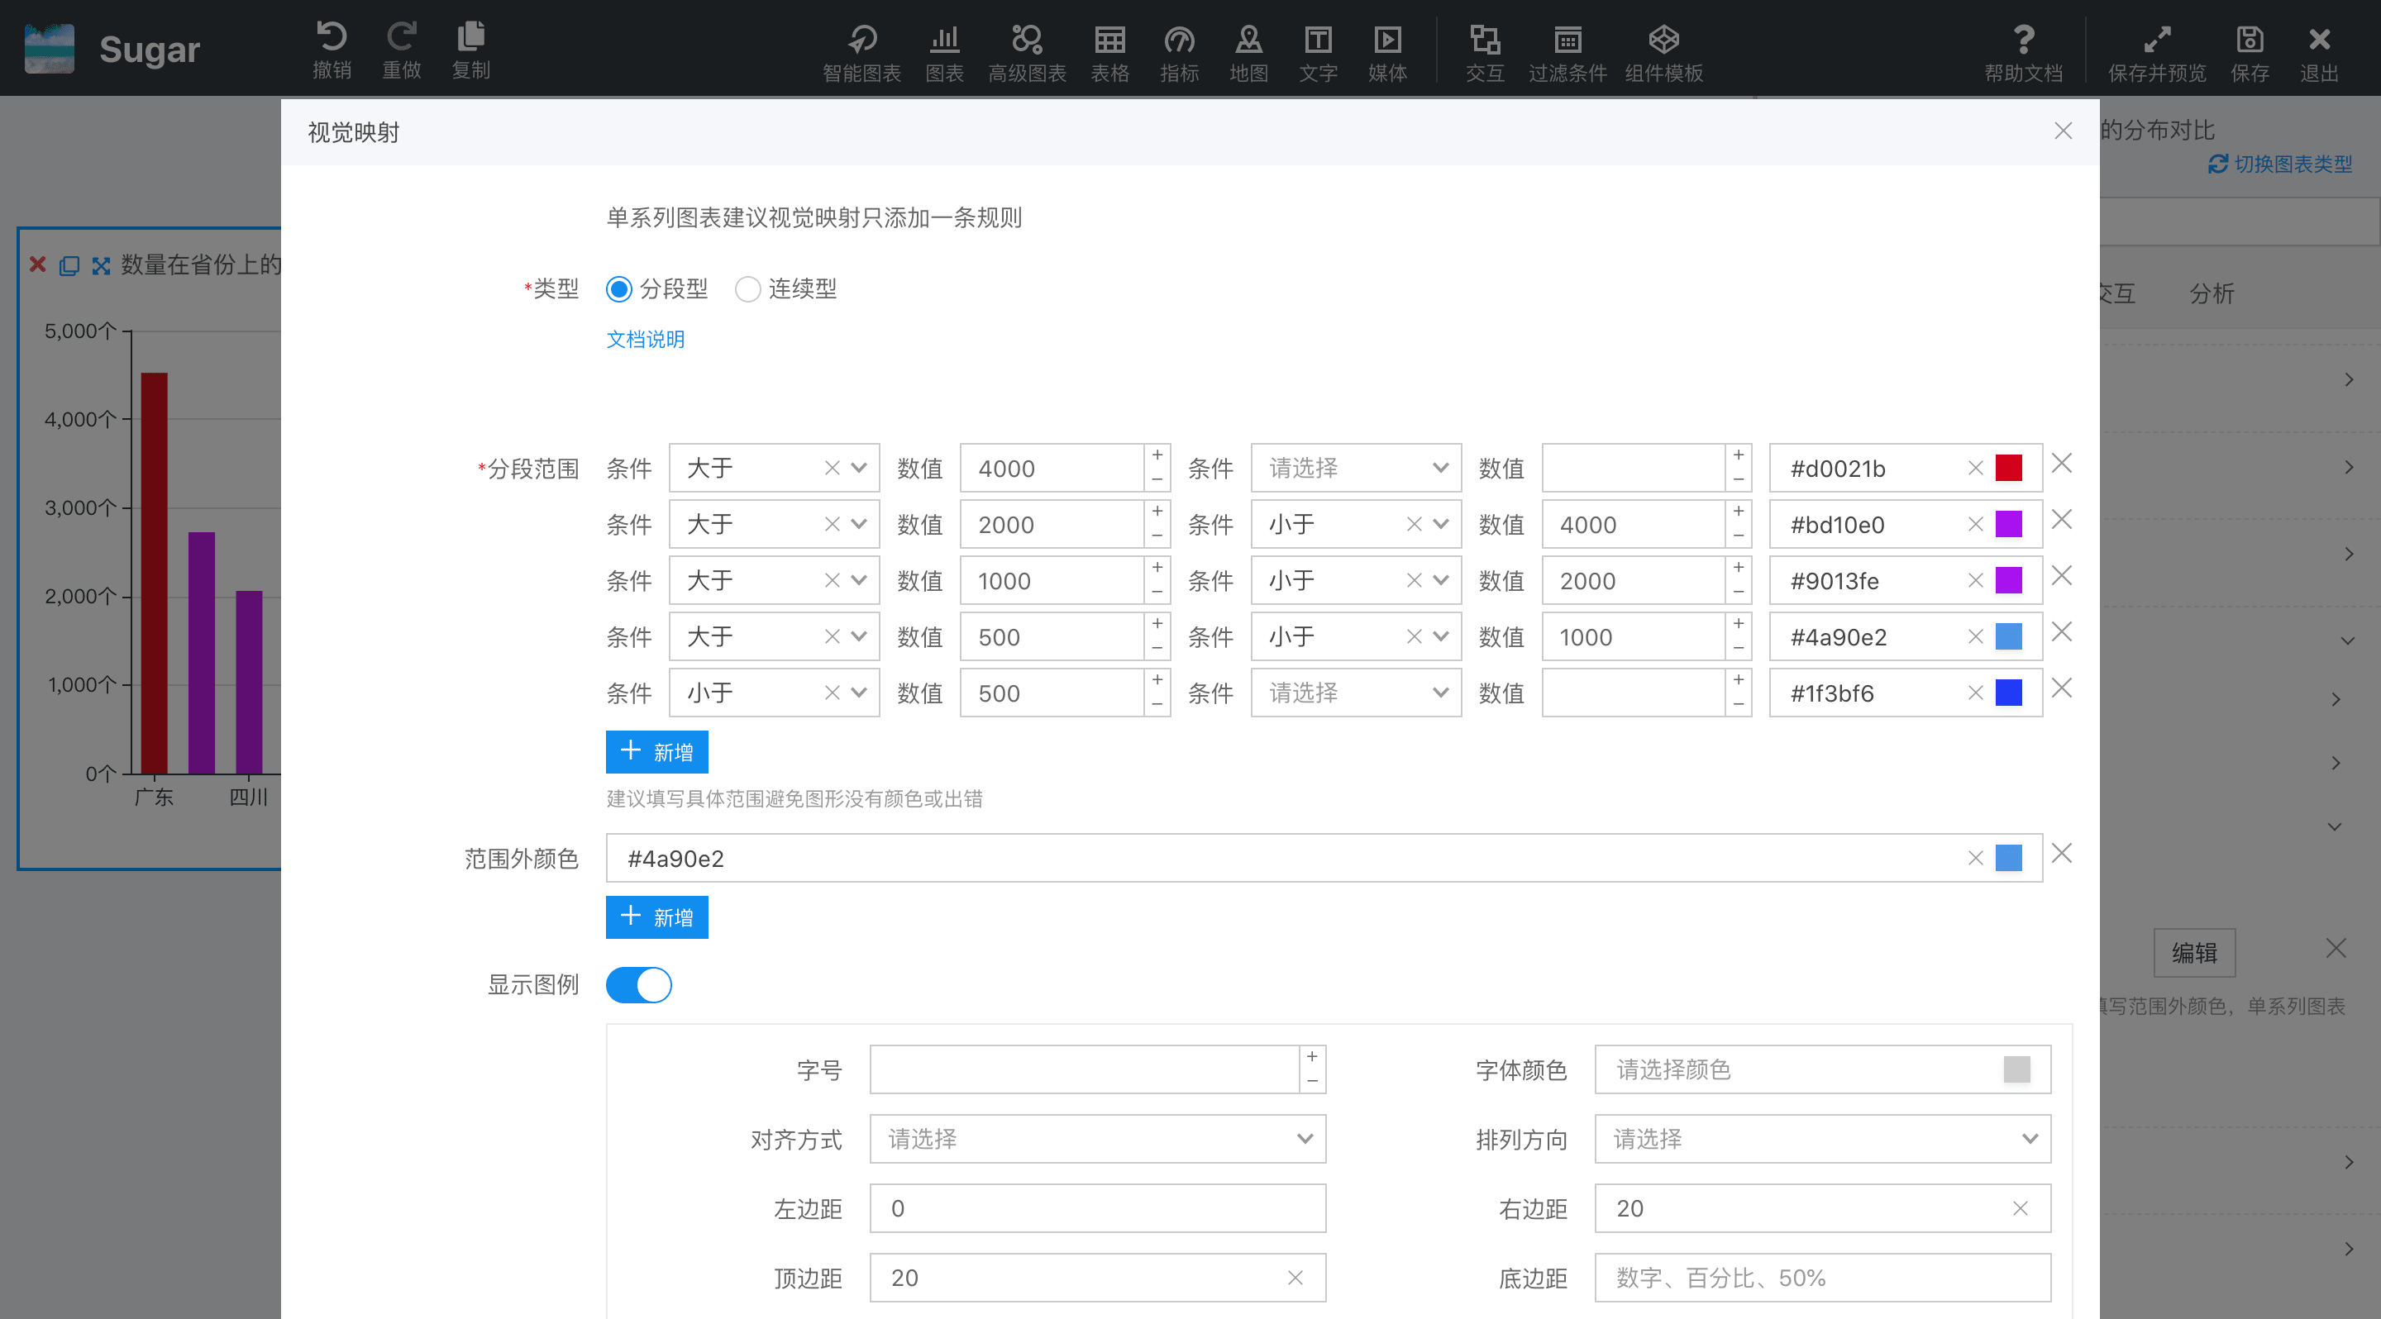Open the 请选择 condition dropdown in #1f3bf6 row
The height and width of the screenshot is (1319, 2381).
pyautogui.click(x=1356, y=693)
